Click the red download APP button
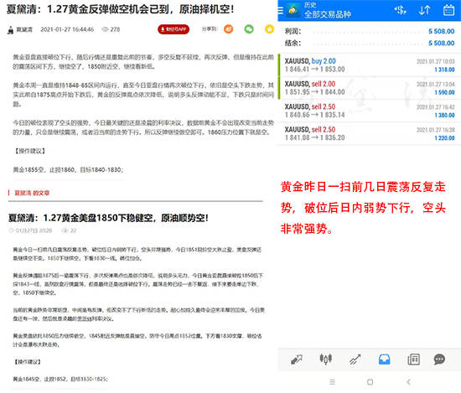Viewport: 461px width, 393px height. click(x=174, y=29)
